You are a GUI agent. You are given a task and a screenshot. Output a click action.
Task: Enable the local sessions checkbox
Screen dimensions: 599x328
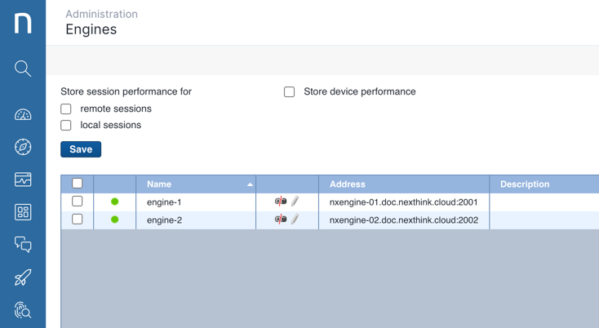66,126
